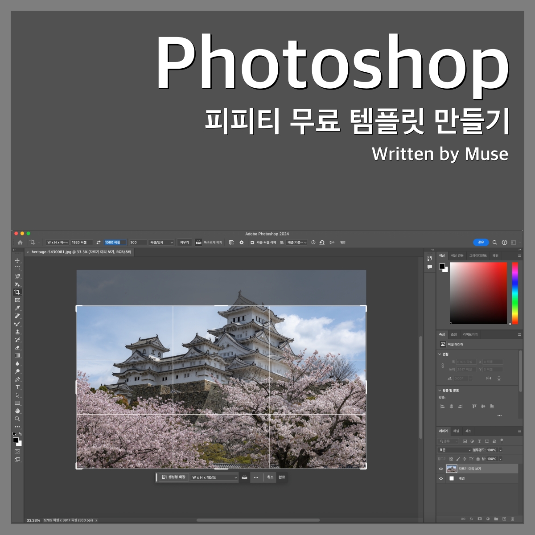Click inside the red color picker field
Image resolution: width=535 pixels, height=535 pixels.
click(x=478, y=293)
